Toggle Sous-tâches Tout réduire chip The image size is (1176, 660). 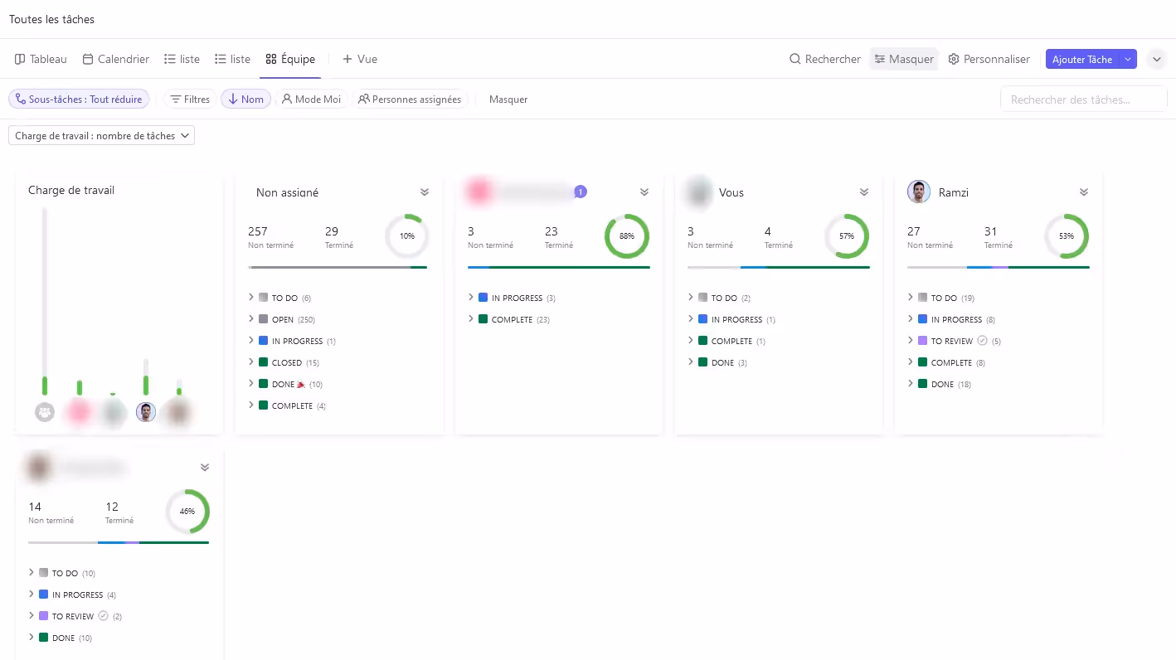[79, 99]
